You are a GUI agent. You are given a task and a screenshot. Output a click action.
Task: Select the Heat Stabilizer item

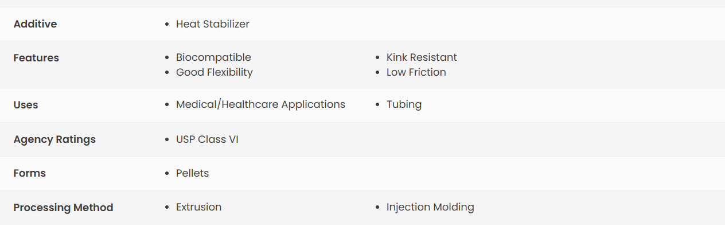pos(213,24)
